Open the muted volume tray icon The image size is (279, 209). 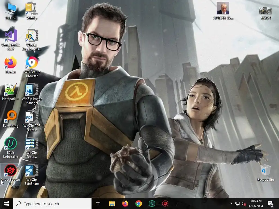point(244,204)
